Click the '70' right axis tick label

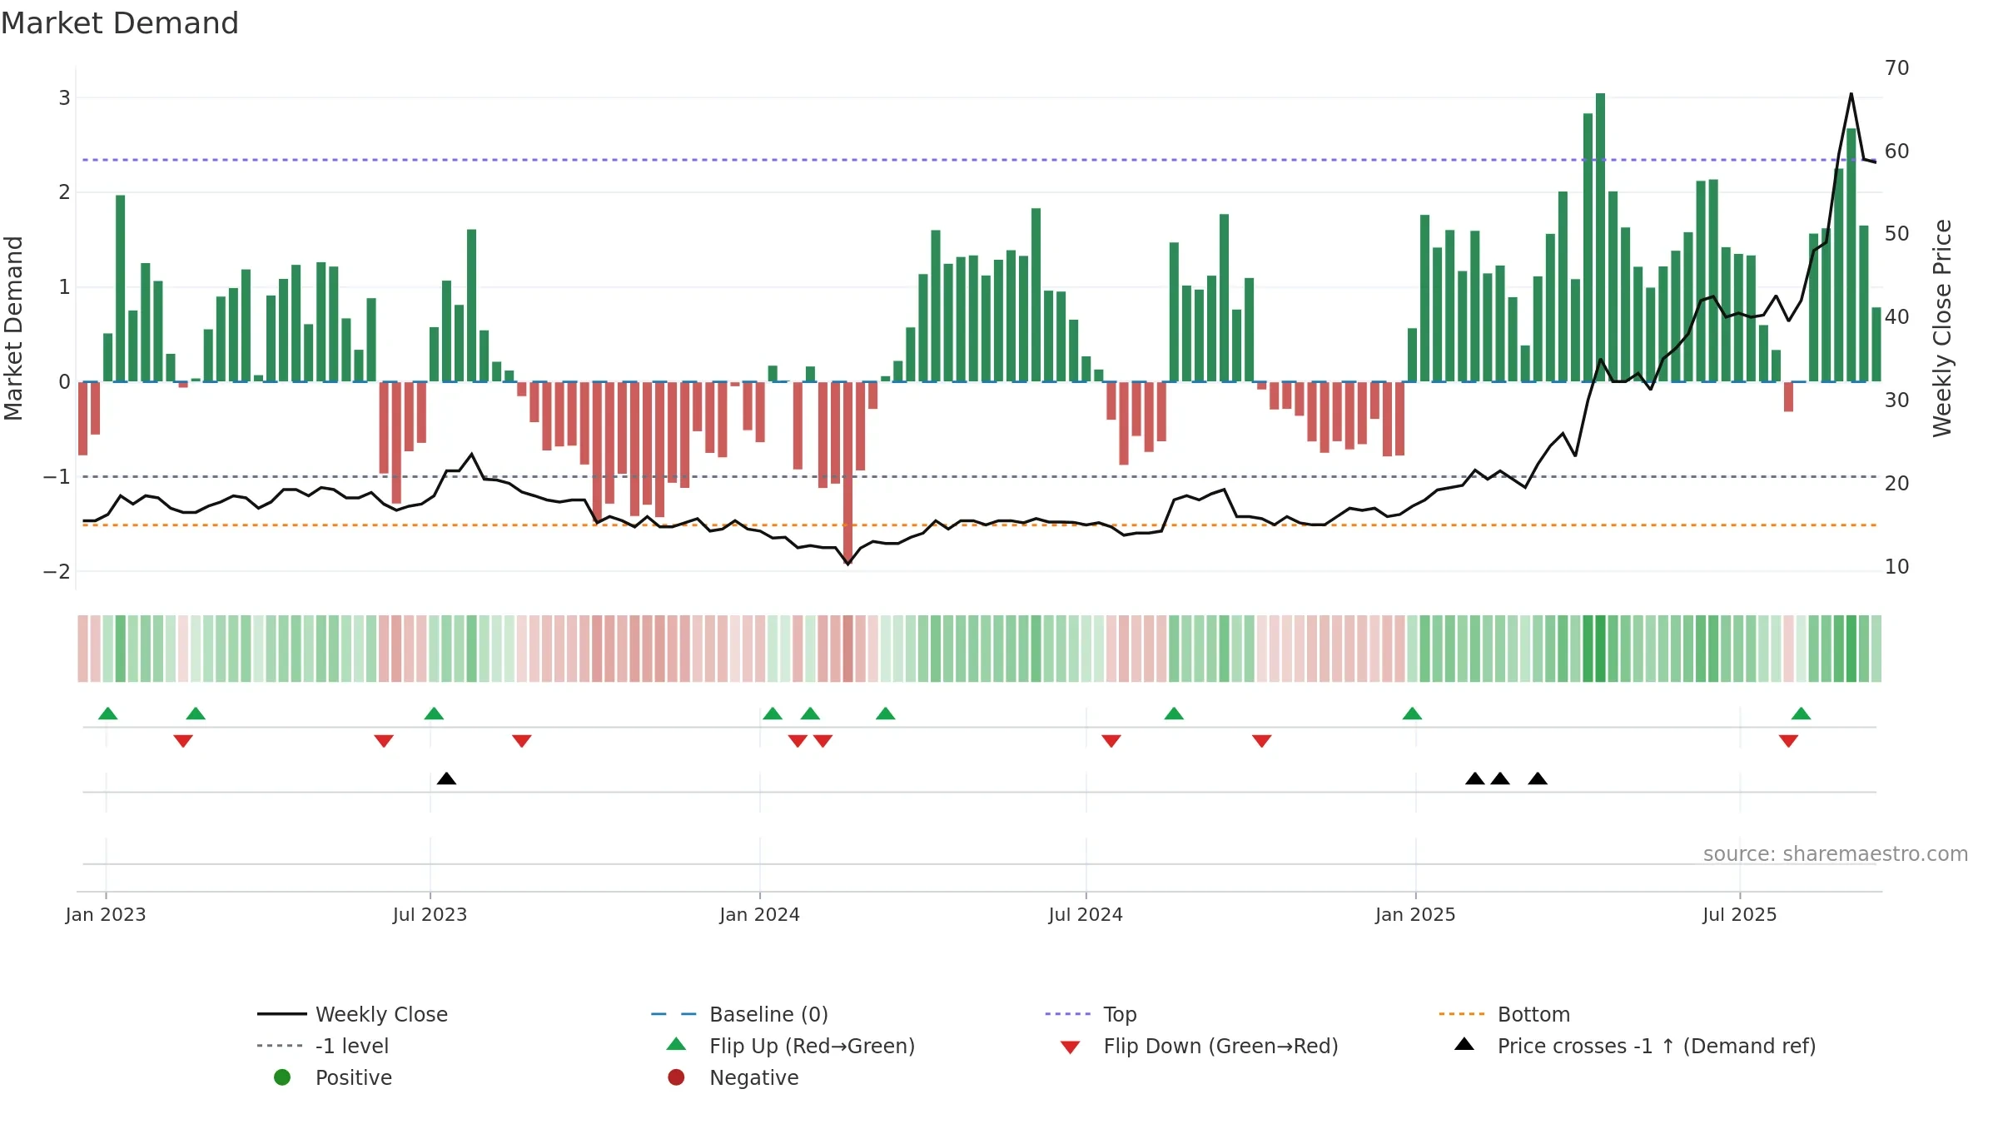(1896, 67)
